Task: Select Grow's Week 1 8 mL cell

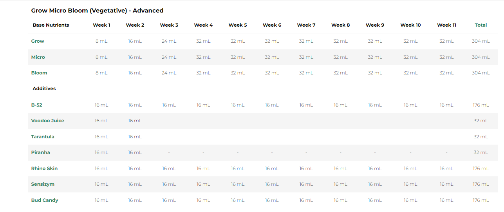Action: (x=101, y=41)
